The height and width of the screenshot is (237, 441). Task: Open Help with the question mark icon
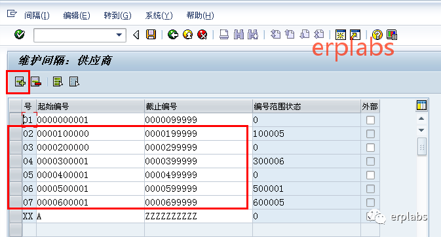(x=377, y=35)
